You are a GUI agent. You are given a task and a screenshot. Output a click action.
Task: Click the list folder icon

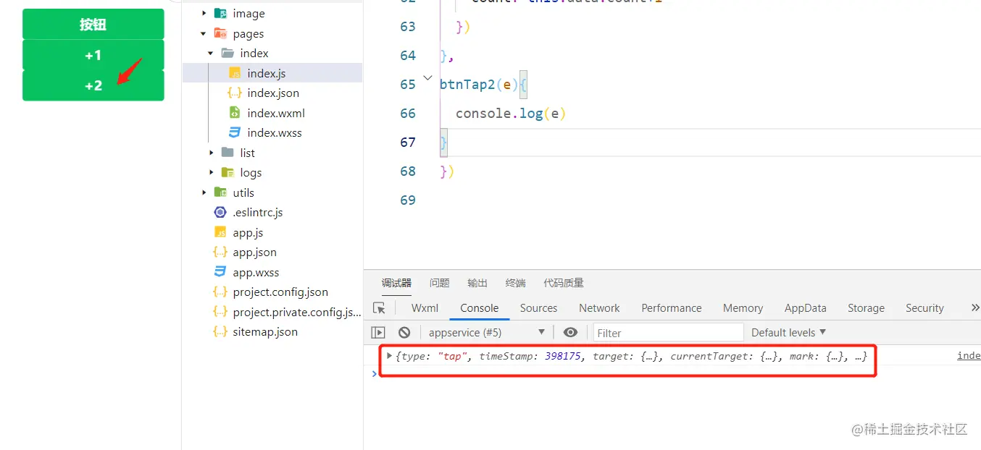tap(227, 152)
